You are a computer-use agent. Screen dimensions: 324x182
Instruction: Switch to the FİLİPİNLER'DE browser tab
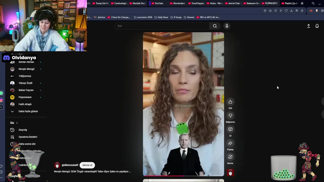pyautogui.click(x=270, y=3)
